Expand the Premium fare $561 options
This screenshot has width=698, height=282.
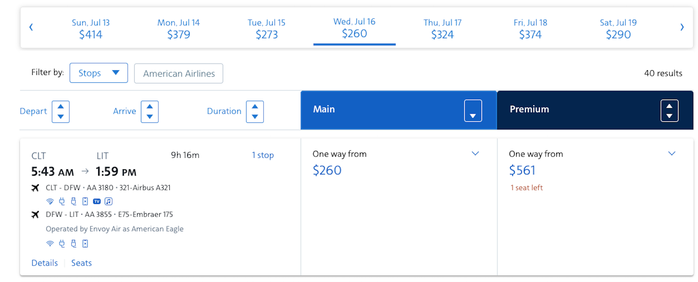click(x=672, y=153)
